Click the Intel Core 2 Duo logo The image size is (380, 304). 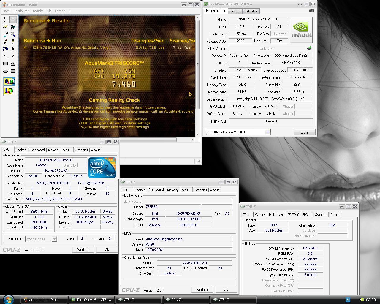[x=102, y=168]
